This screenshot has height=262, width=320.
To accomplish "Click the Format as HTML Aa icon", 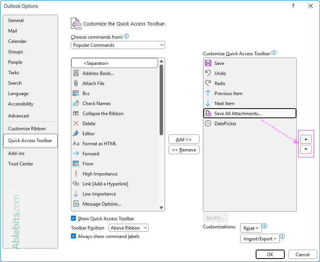I will (76, 143).
